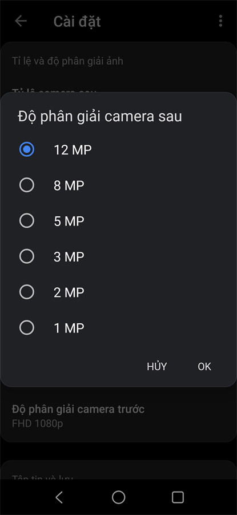
Task: Tap the back arrow beside Cài đặt
Action: point(21,21)
